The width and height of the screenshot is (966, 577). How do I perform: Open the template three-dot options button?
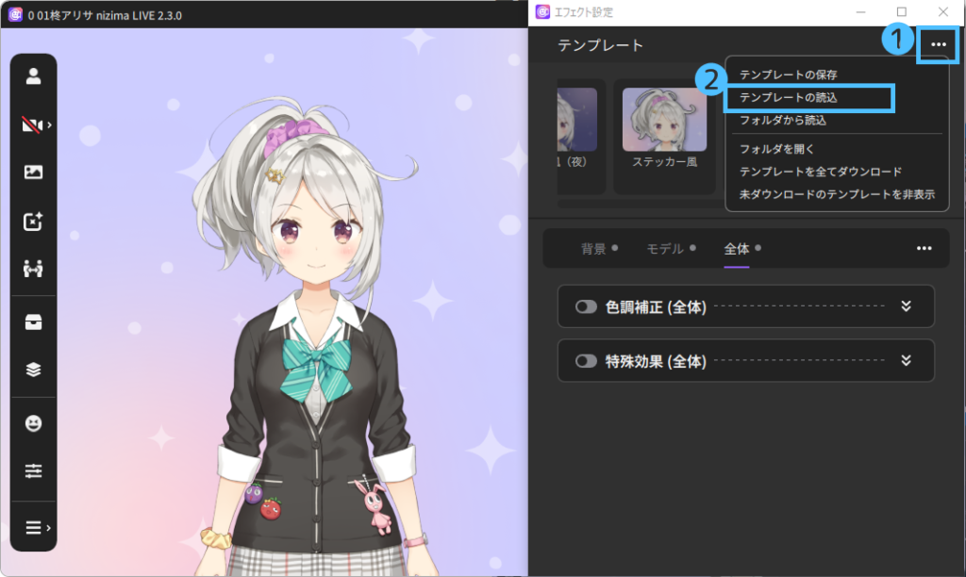[939, 44]
